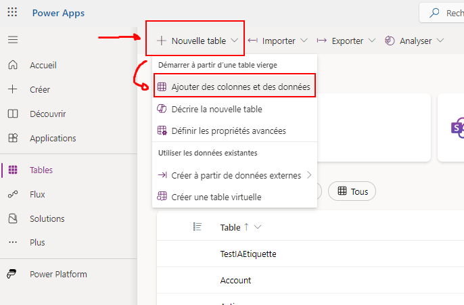The width and height of the screenshot is (464, 305).
Task: Click the Analyser toolbar button
Action: pyautogui.click(x=414, y=41)
